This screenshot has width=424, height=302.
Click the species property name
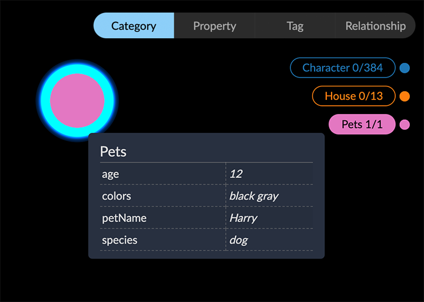pos(120,240)
